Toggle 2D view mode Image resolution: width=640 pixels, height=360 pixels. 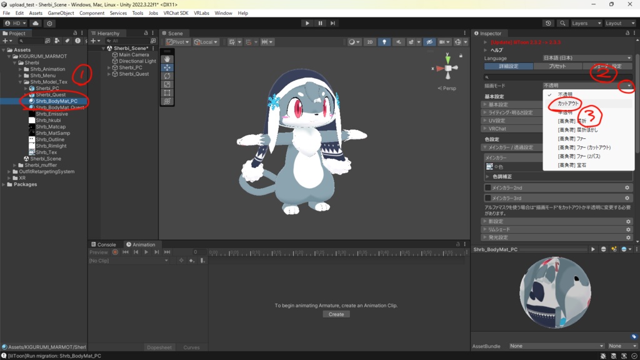pyautogui.click(x=370, y=42)
